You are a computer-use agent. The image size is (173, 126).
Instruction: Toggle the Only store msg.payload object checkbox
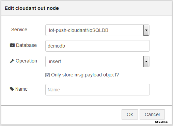[47, 75]
